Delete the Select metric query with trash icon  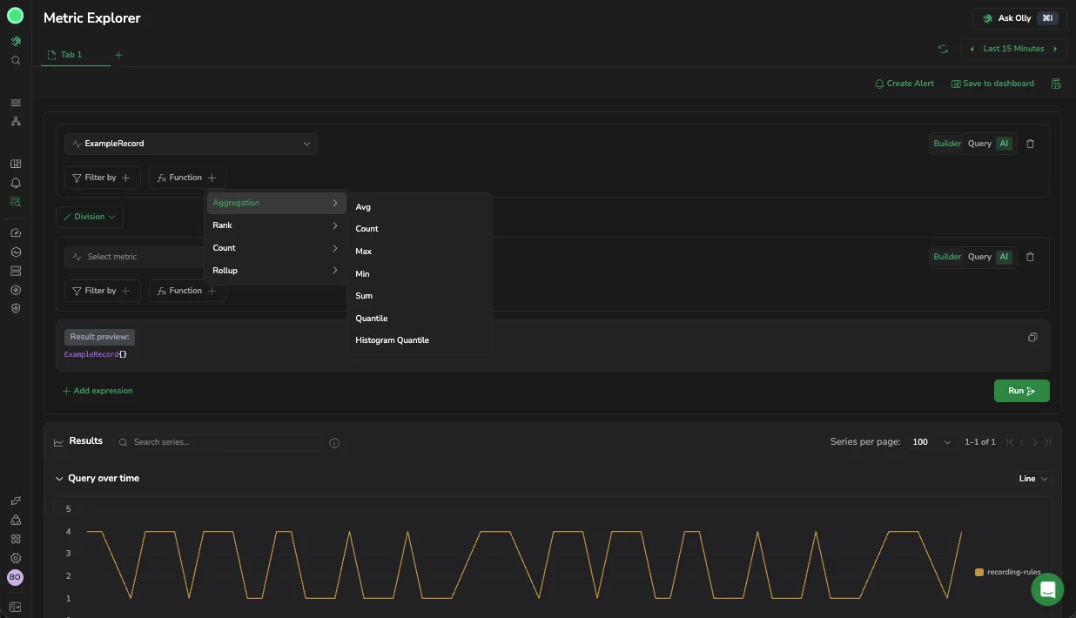(1030, 257)
